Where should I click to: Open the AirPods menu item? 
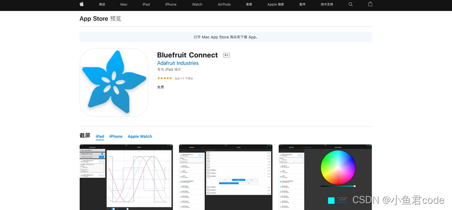click(224, 4)
